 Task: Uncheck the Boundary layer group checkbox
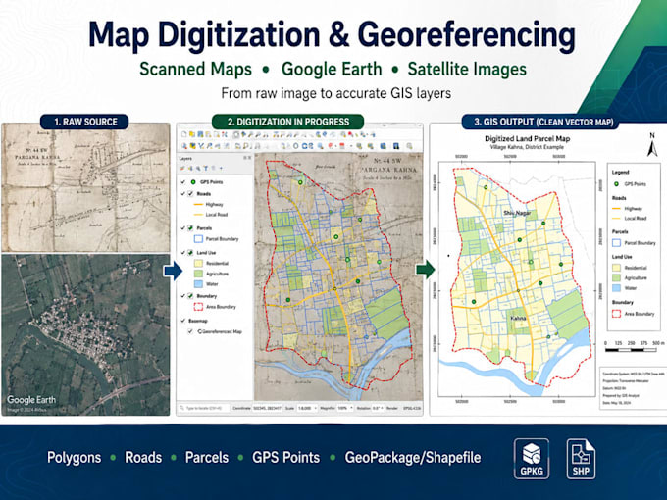coord(190,296)
